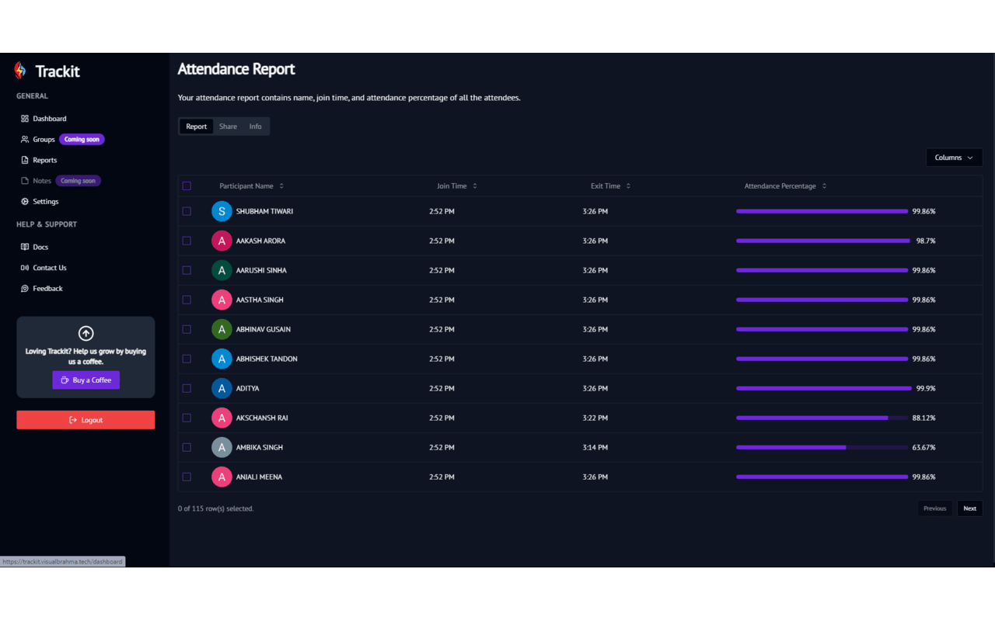Switch to the Report tab
Screen dimensions: 995x621
(197, 127)
